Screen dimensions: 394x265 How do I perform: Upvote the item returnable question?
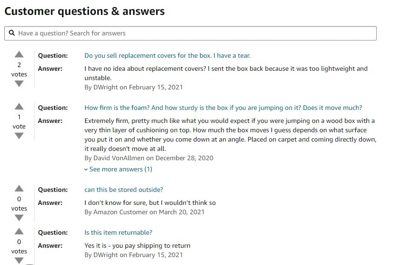coord(19,231)
